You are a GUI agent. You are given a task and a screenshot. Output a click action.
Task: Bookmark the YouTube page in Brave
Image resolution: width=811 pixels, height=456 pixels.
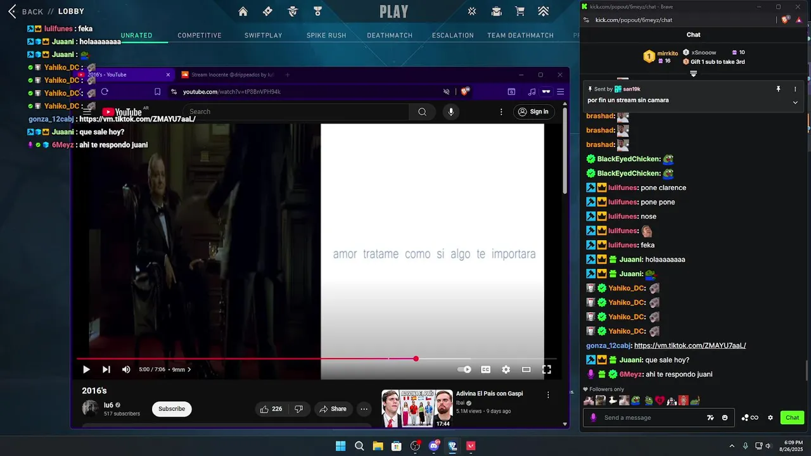pos(157,92)
